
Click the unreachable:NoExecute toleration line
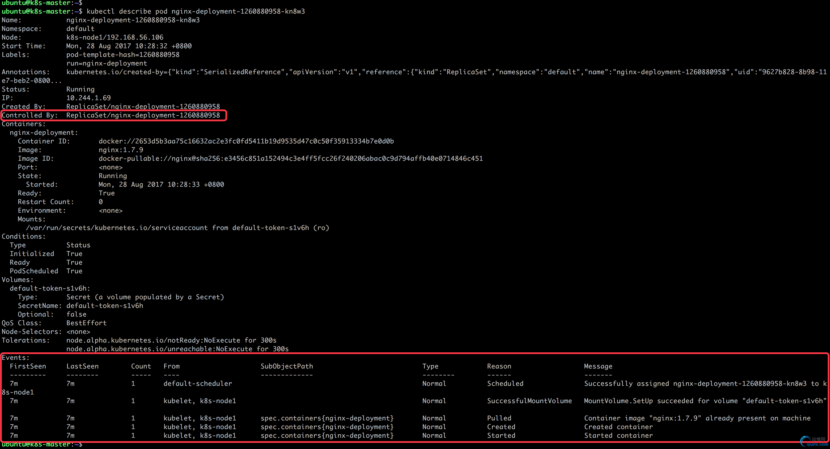[x=177, y=349]
